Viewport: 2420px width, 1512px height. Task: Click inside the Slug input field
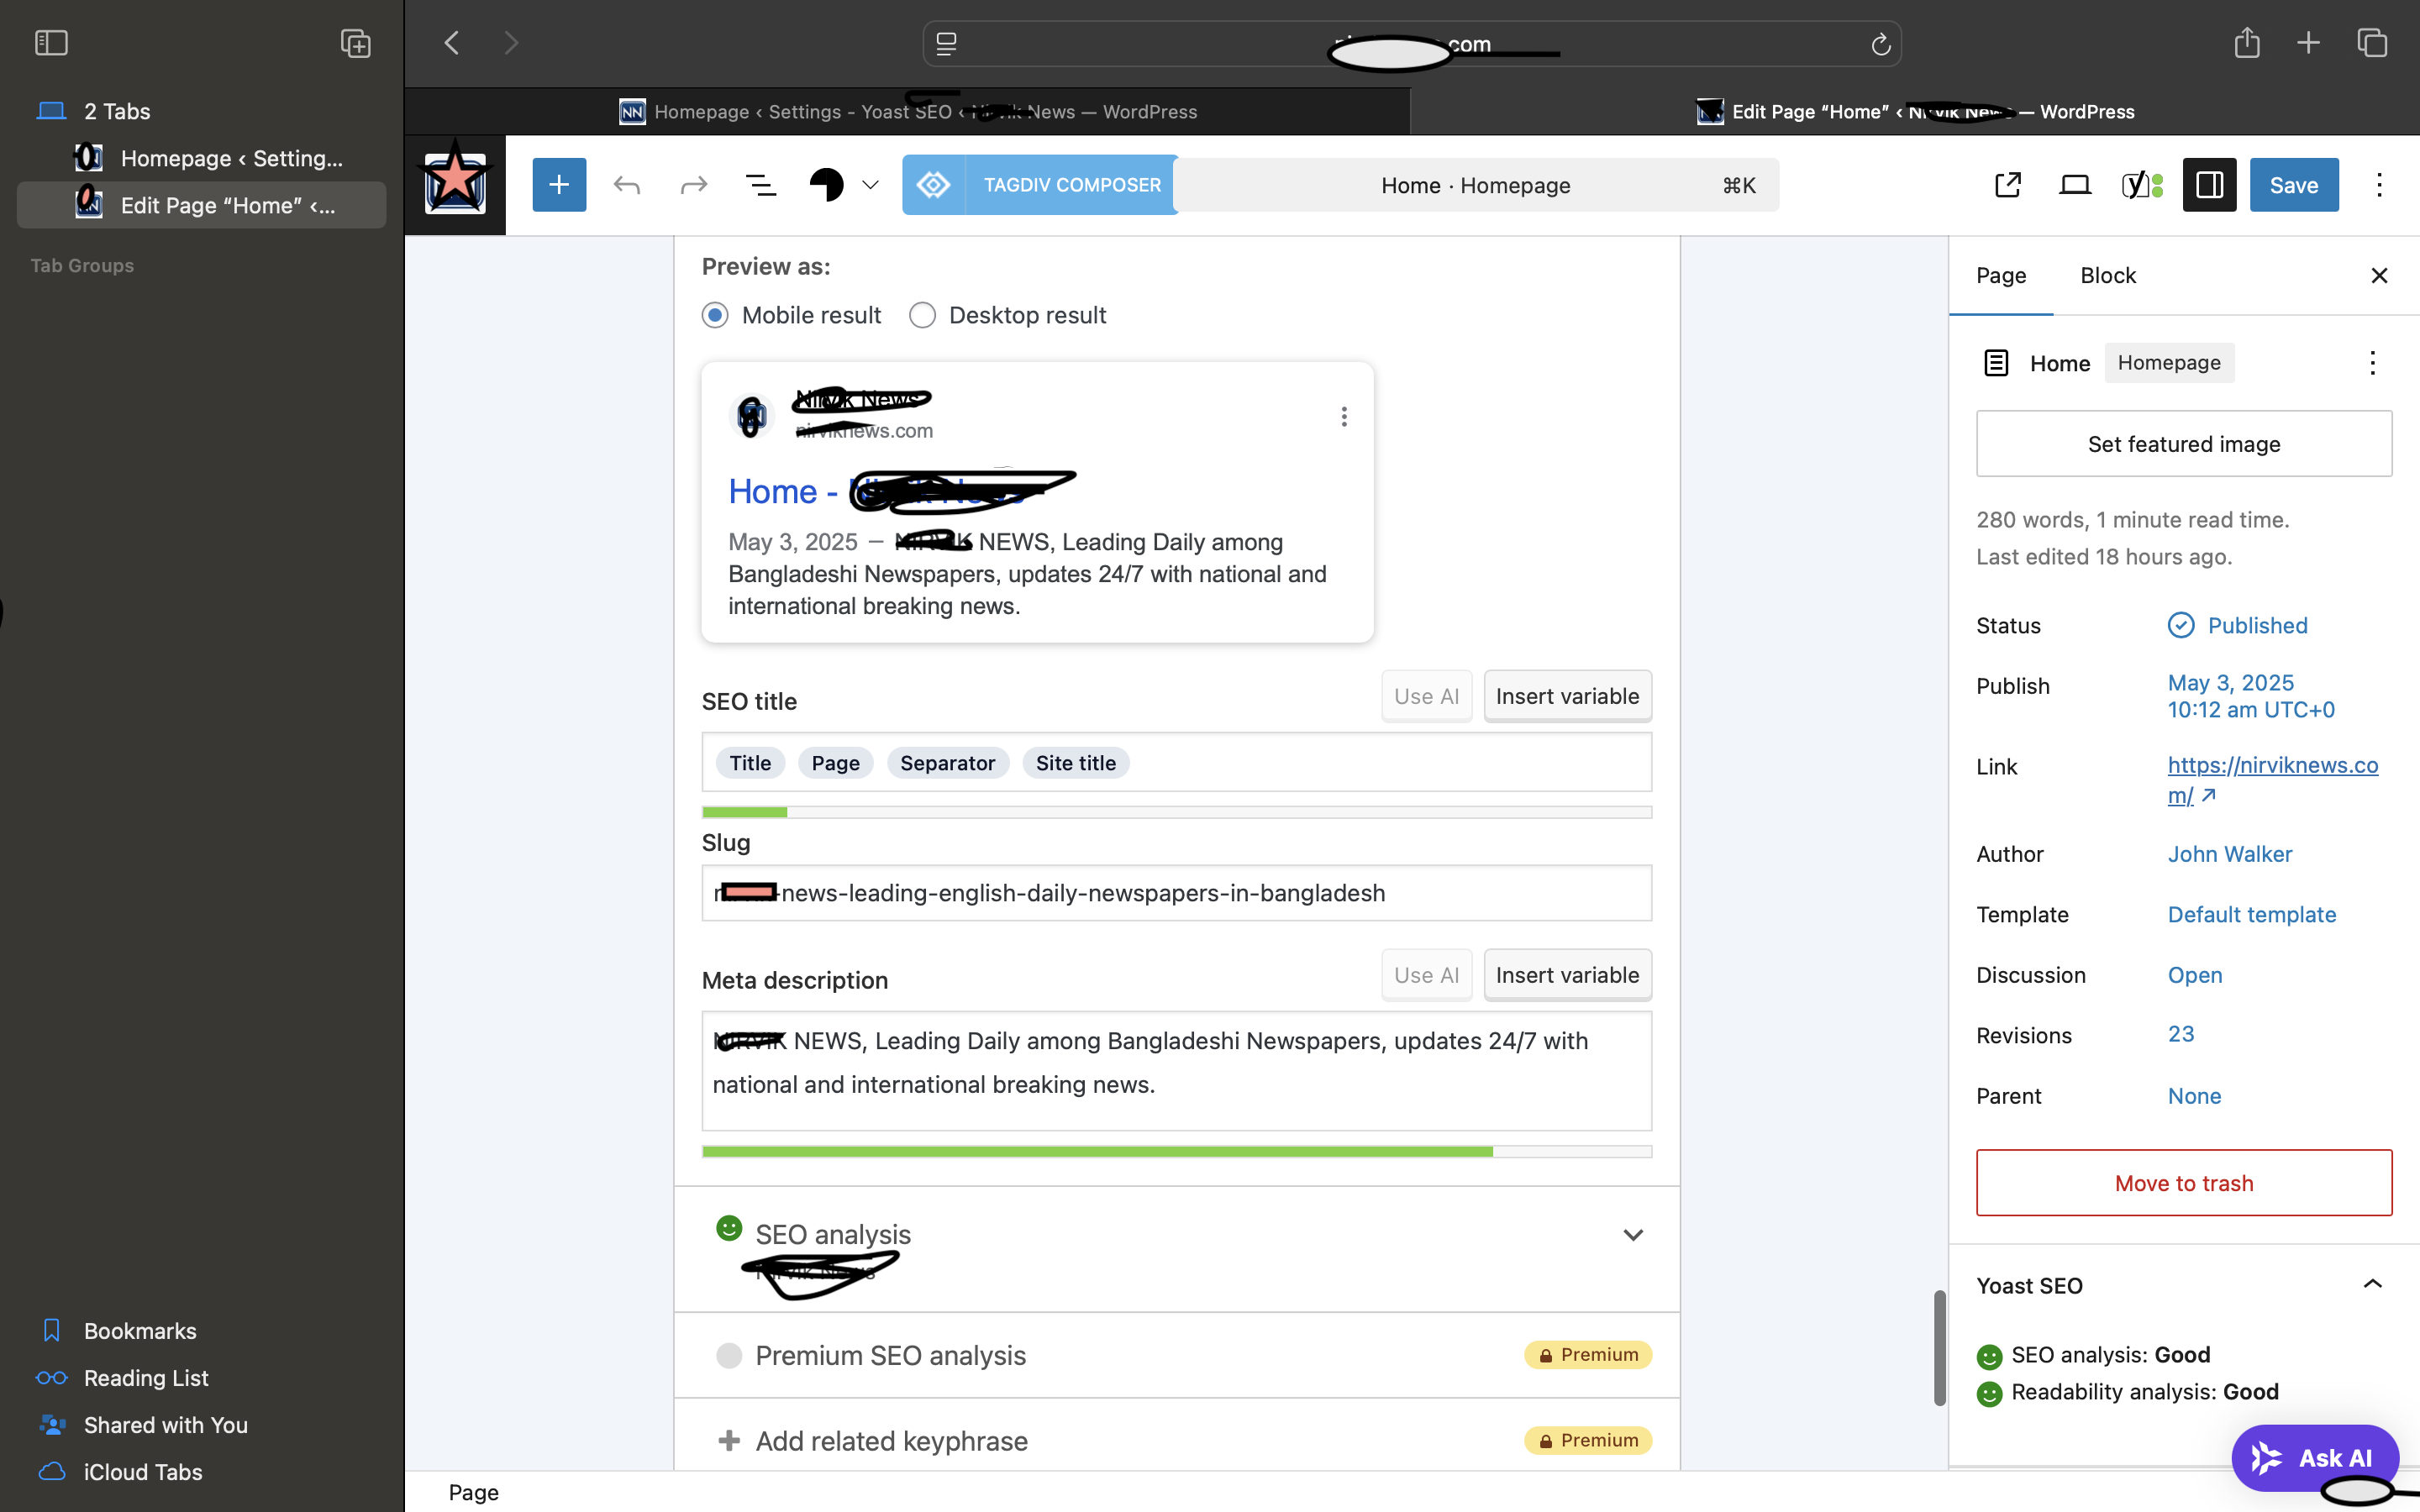coord(1175,893)
